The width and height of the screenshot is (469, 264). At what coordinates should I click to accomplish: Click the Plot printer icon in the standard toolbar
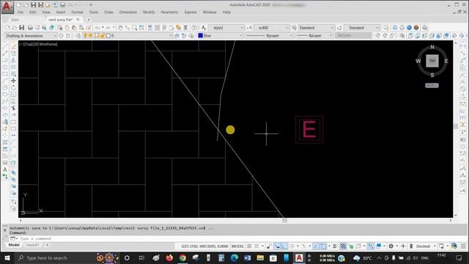(30, 28)
